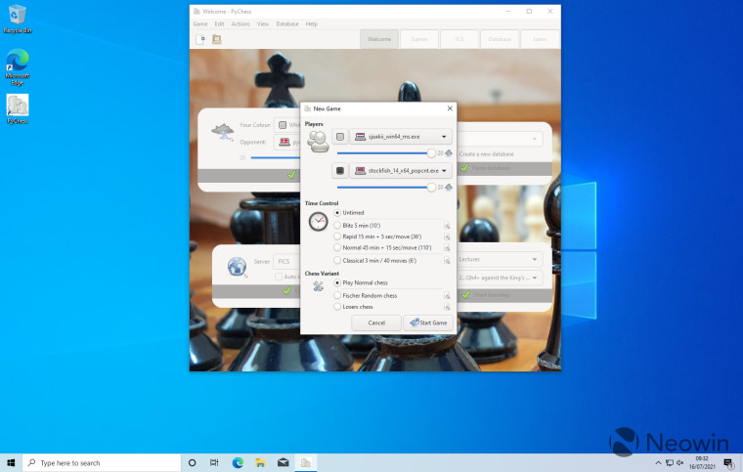Open Opponent dropdown in Welcome window
This screenshot has height=472, width=743.
click(x=287, y=142)
